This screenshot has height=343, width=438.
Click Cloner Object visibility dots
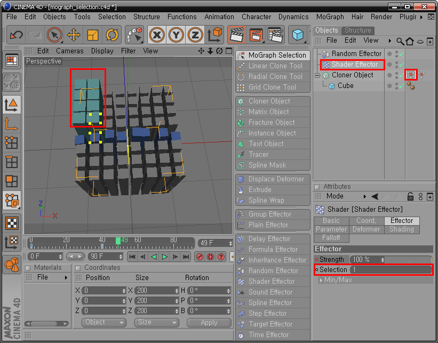click(x=396, y=75)
